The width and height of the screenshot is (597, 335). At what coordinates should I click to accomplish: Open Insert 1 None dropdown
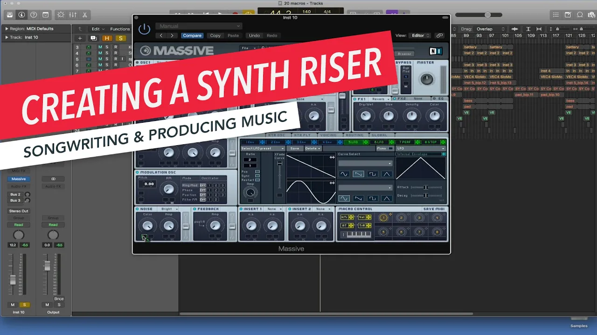(274, 209)
